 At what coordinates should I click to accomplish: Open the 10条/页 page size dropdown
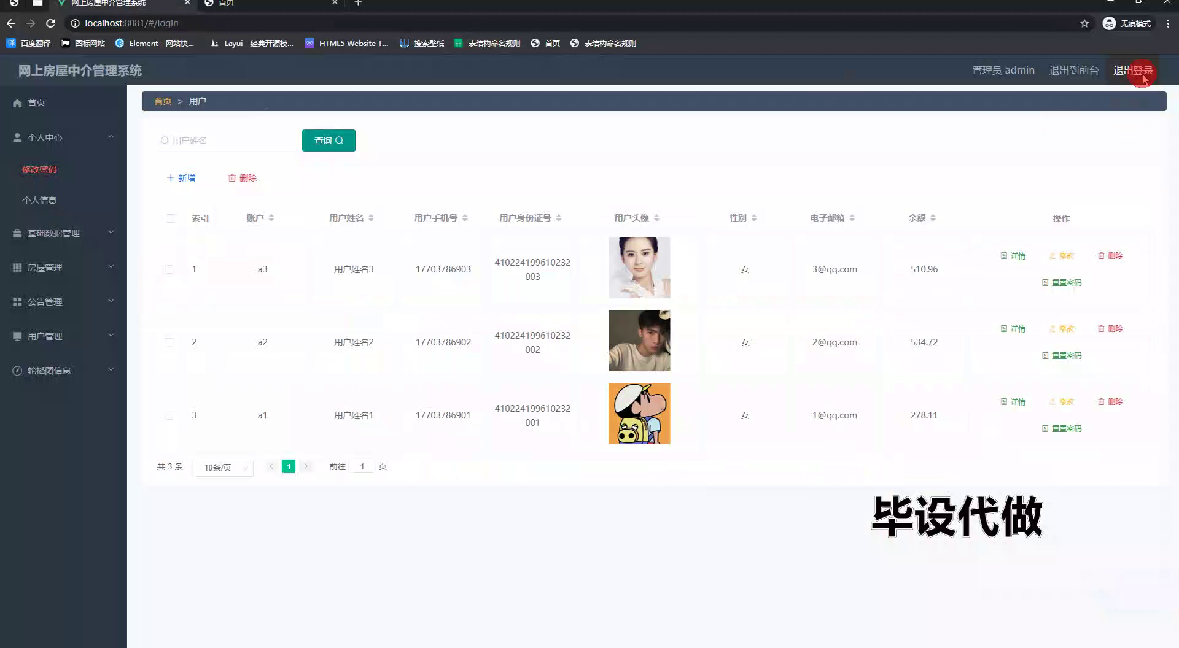223,468
